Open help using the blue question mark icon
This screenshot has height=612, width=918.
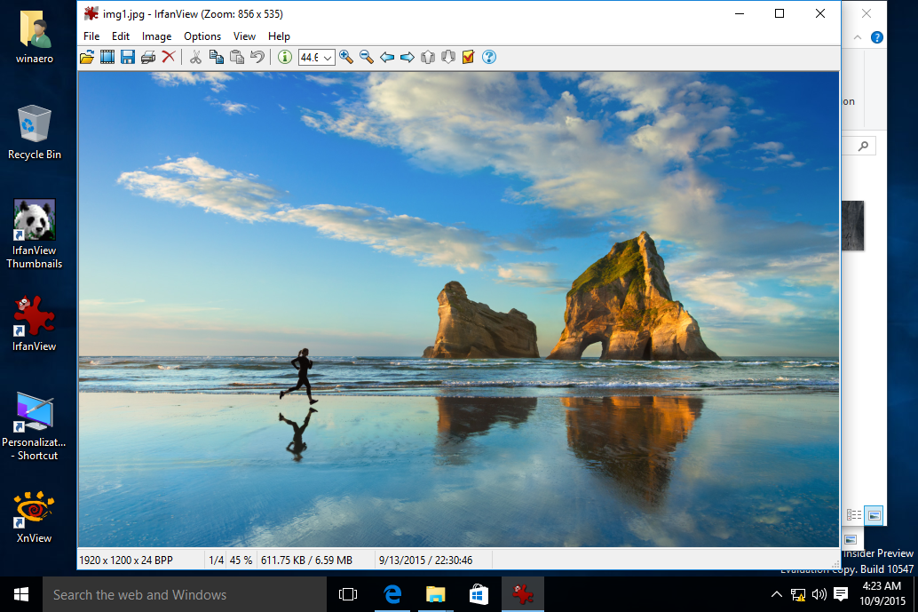(x=488, y=57)
